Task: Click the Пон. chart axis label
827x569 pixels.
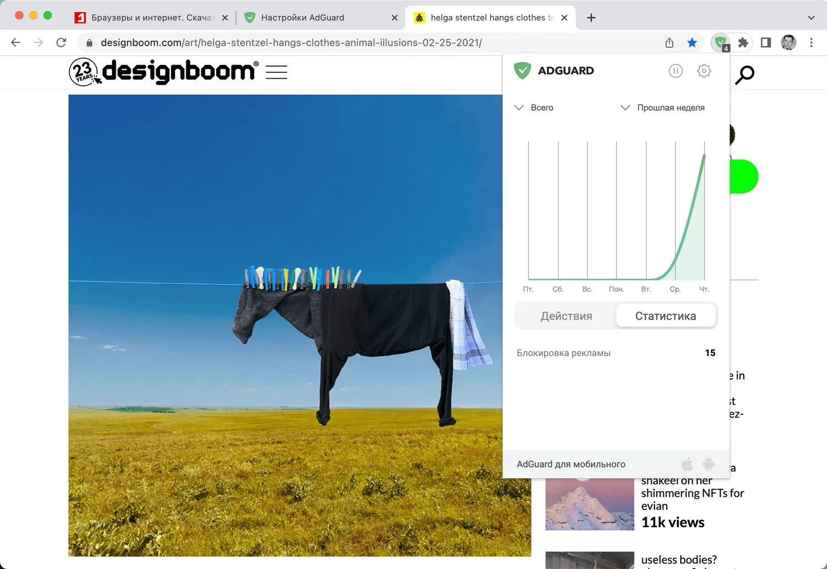Action: [x=616, y=289]
